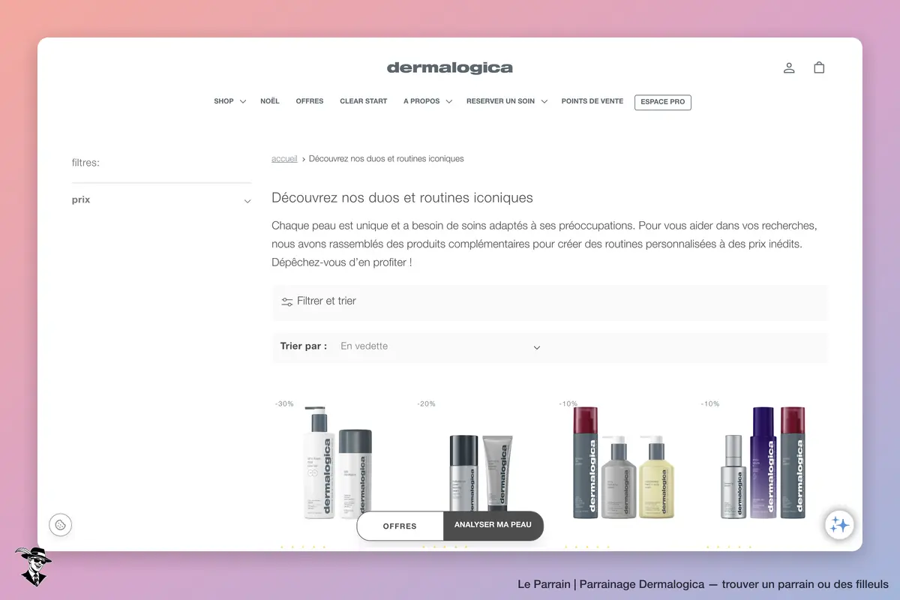900x600 pixels.
Task: Open the -30% product duo image
Action: tap(338, 463)
